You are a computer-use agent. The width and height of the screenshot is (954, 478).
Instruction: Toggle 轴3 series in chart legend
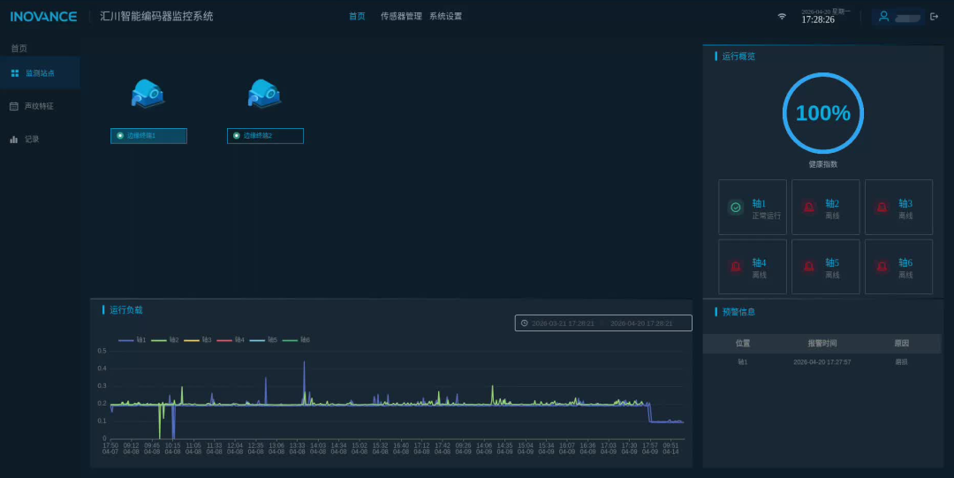(197, 340)
